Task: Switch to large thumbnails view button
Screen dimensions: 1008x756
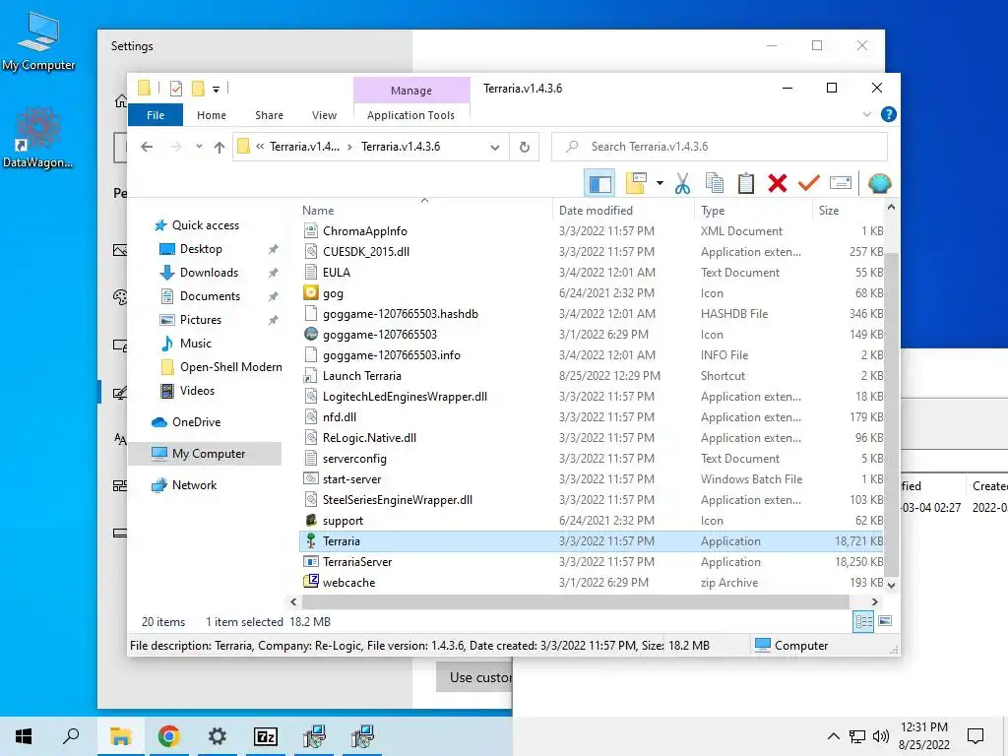Action: click(885, 621)
